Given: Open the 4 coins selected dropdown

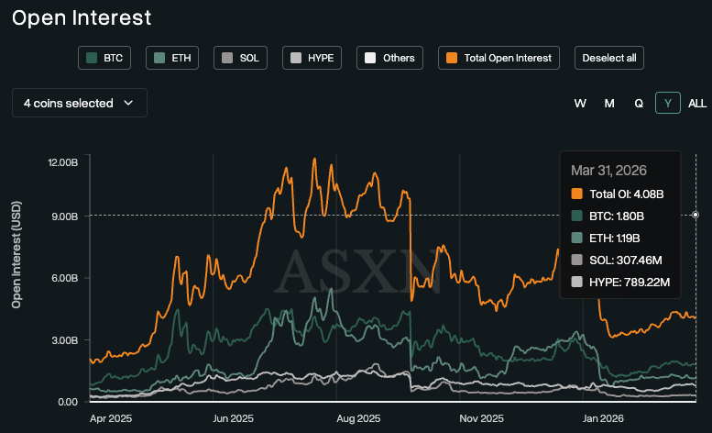Looking at the screenshot, I should point(79,103).
